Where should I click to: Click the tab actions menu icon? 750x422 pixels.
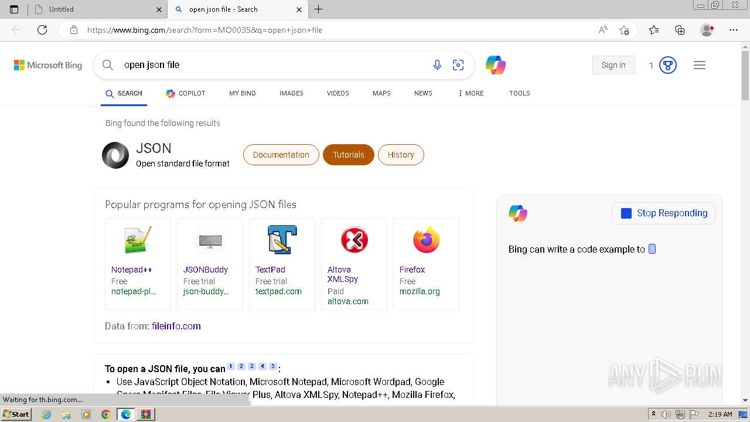pyautogui.click(x=14, y=9)
